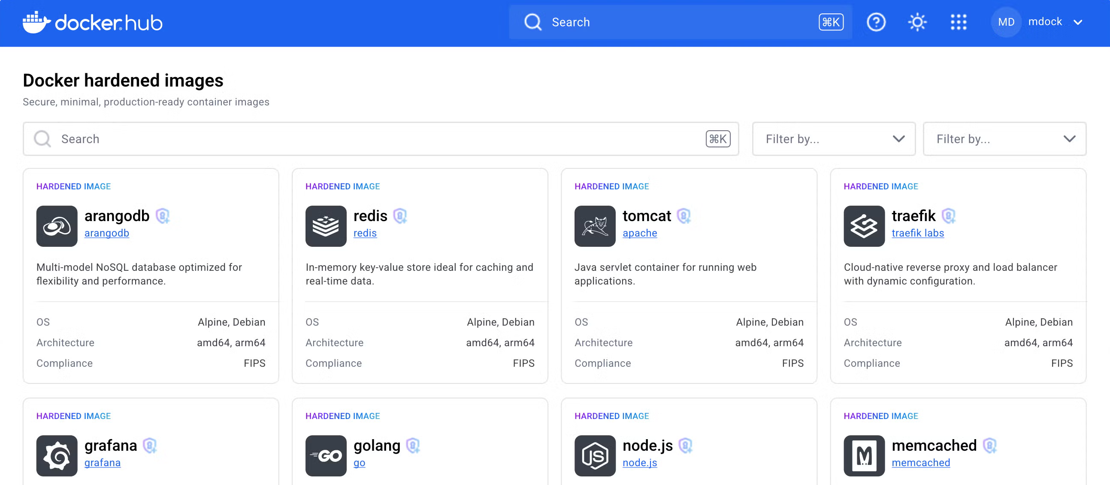Click the tomcat card title
The image size is (1110, 485).
click(647, 216)
